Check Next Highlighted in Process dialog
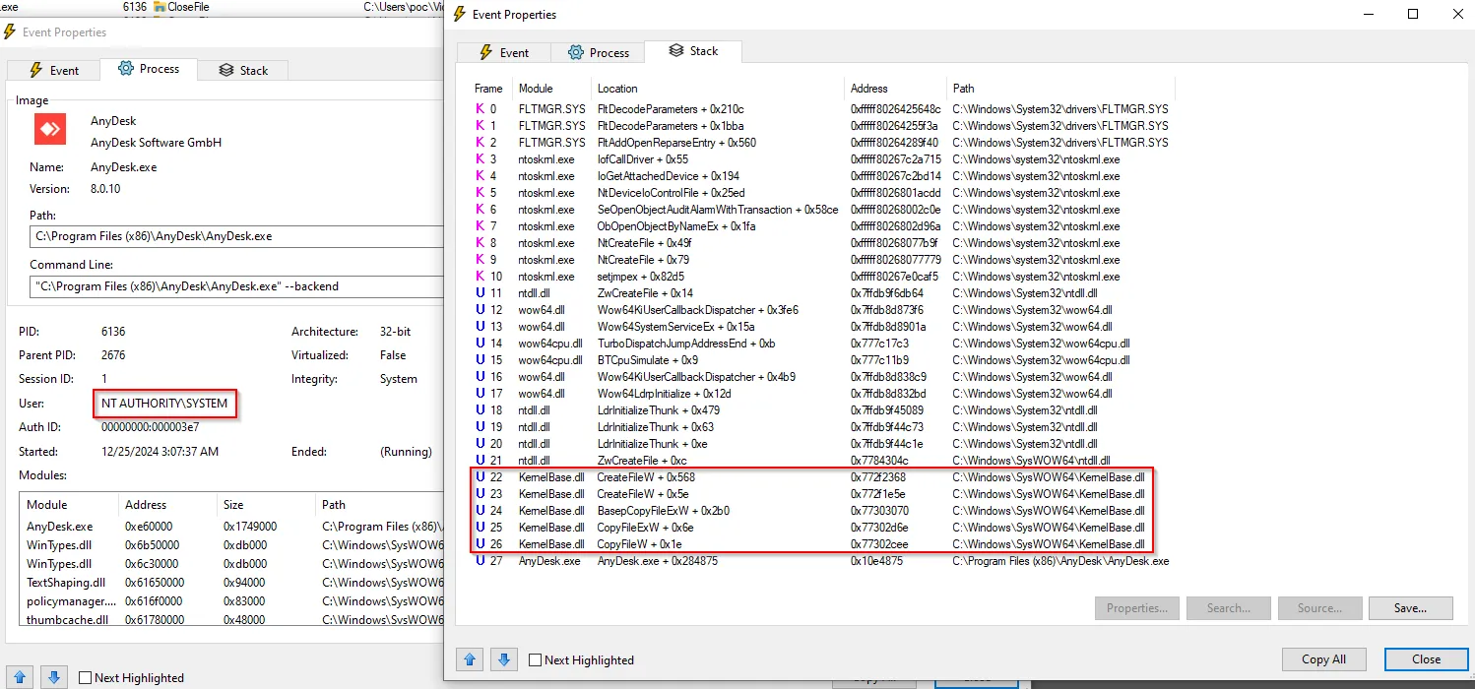The height and width of the screenshot is (689, 1475). (86, 678)
